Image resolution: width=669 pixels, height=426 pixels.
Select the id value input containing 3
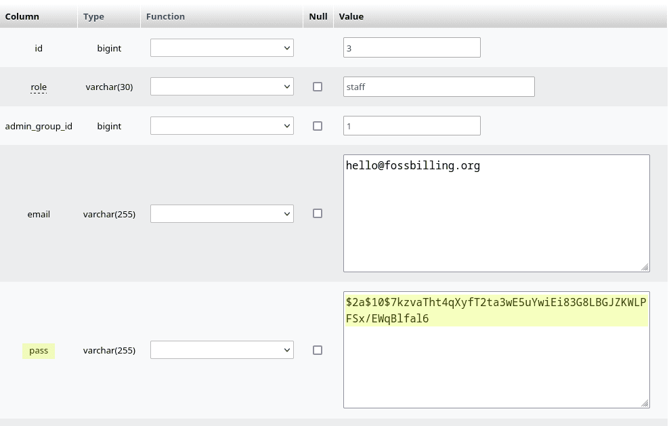[412, 47]
